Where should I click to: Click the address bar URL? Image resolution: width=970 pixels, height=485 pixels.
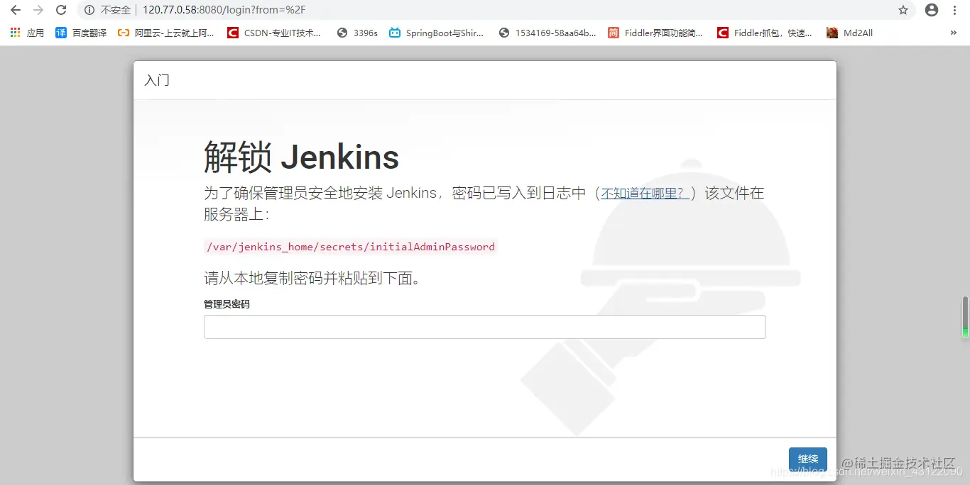[224, 10]
